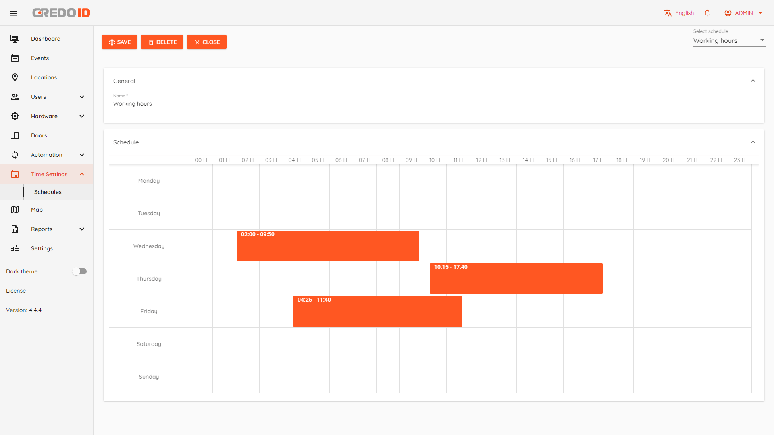
Task: Click the notification bell icon
Action: point(707,13)
